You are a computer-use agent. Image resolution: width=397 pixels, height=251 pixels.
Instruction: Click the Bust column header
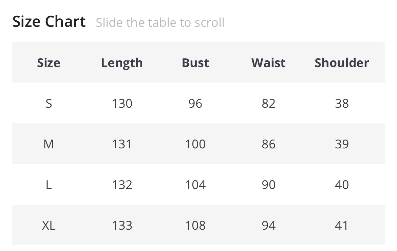195,63
